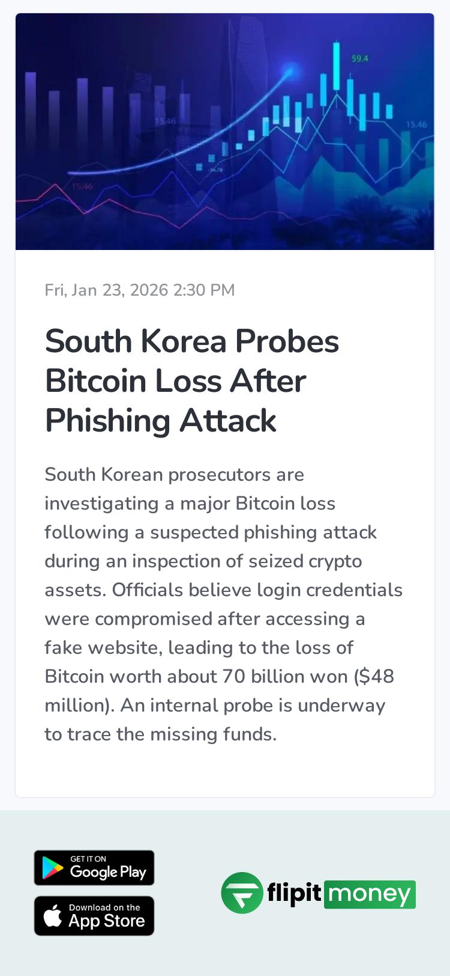Select the timestamp 'Fri, Jan 23, 2026 2:30 PM'

(139, 290)
